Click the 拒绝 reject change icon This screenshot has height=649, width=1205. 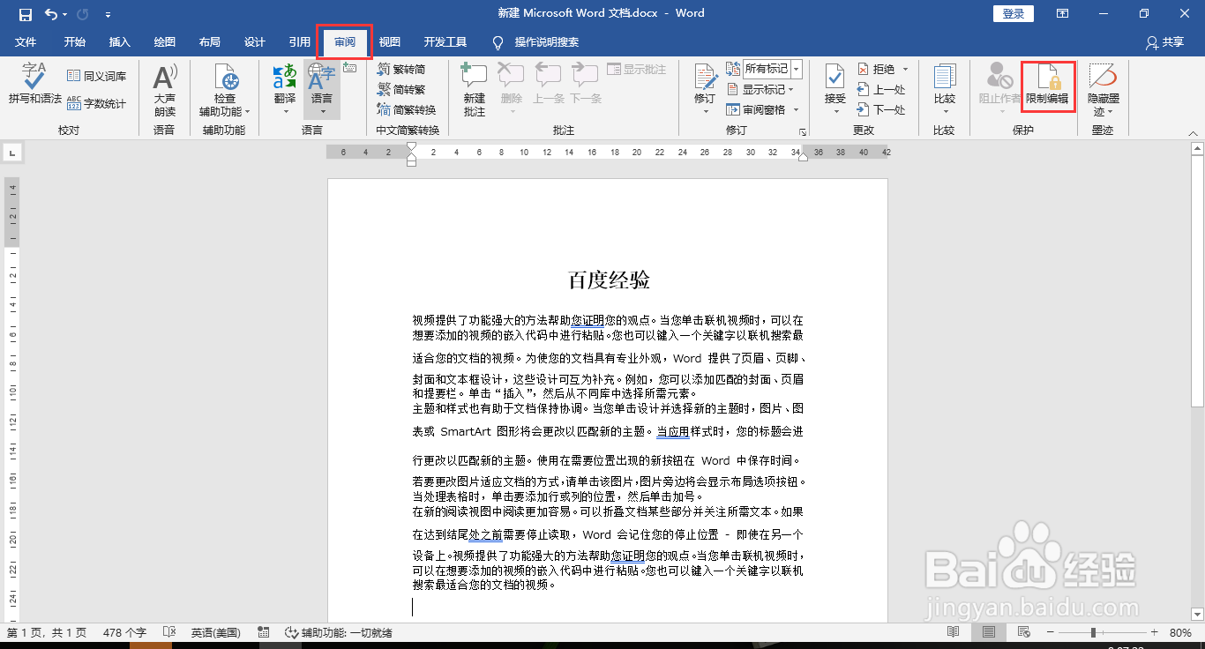864,69
